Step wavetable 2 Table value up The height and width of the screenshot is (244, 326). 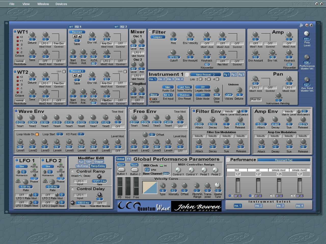(79, 75)
